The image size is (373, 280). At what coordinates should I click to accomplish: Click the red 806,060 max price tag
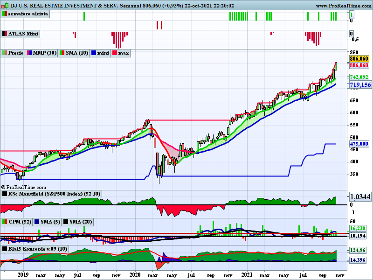(359, 65)
